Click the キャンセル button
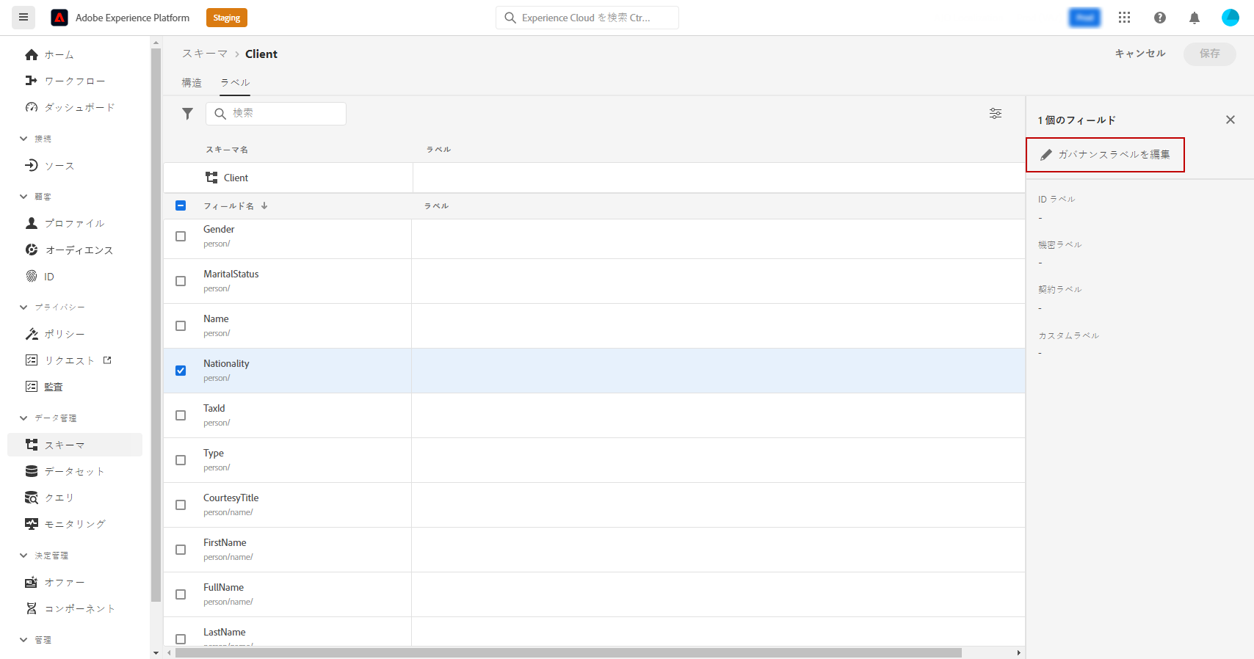 1140,54
